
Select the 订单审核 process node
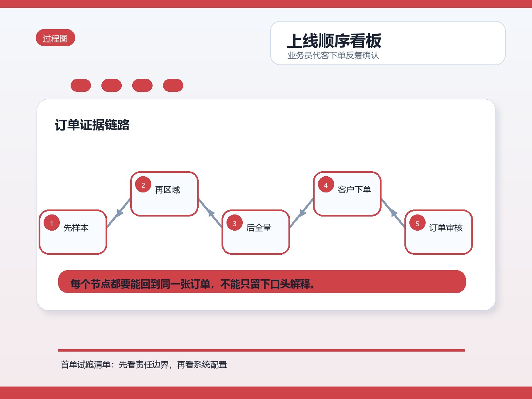pos(439,232)
